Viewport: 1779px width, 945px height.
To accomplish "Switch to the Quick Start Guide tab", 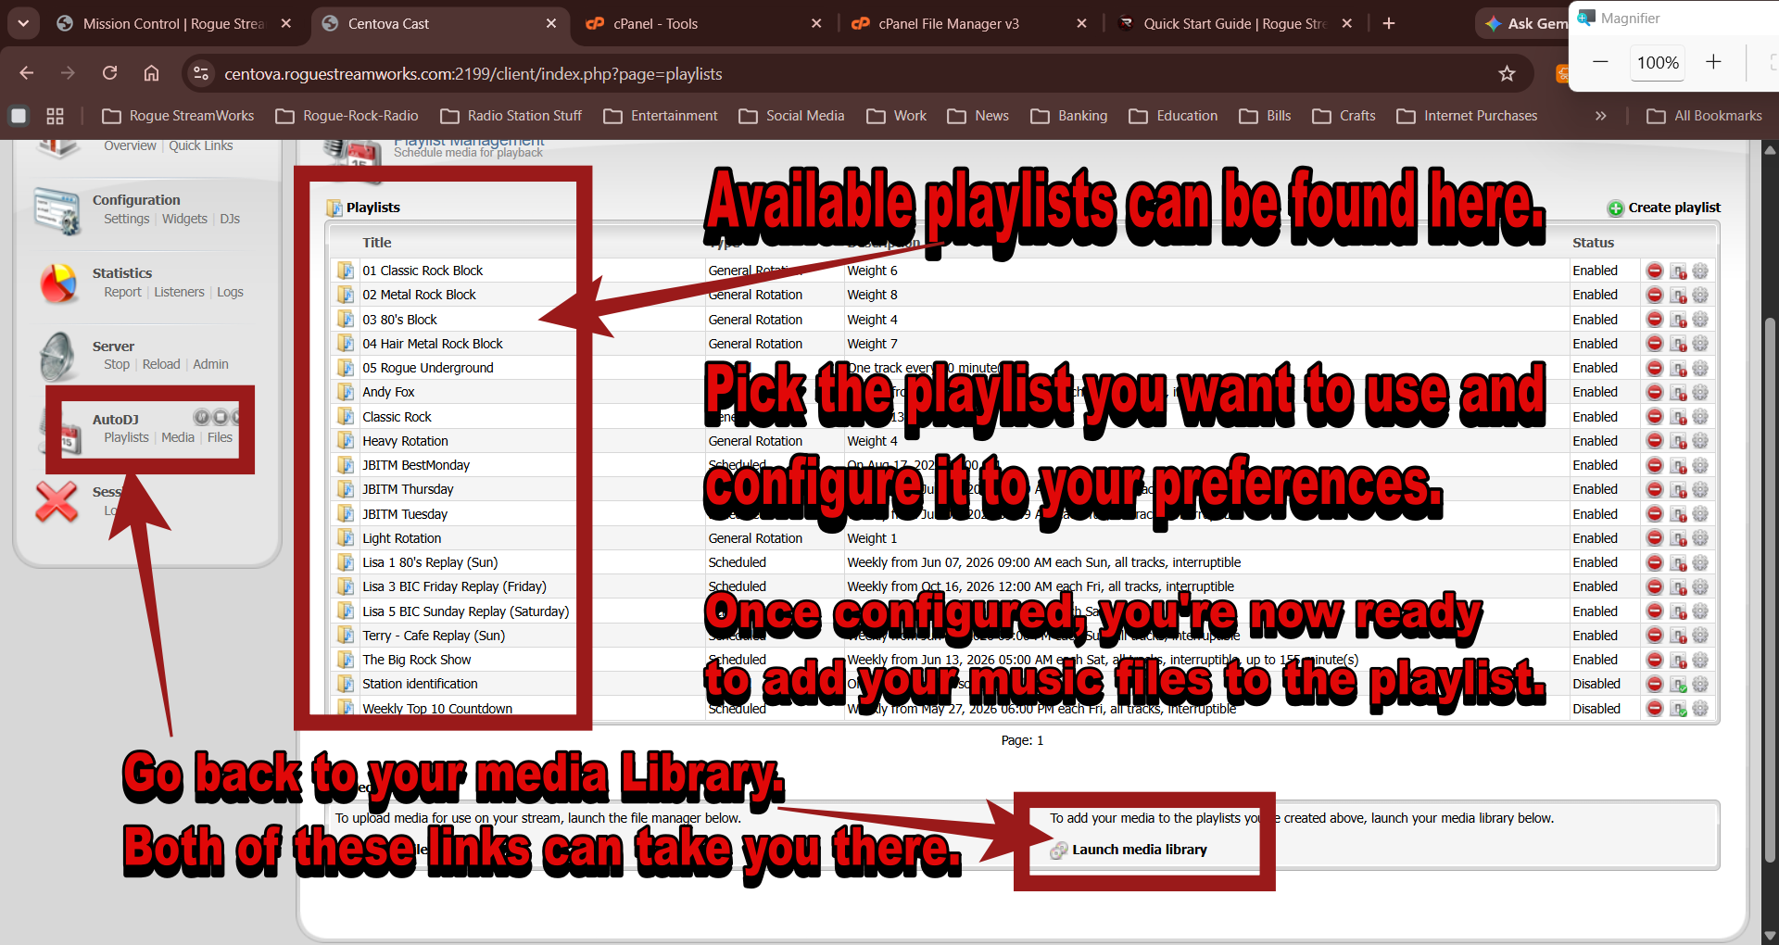I will [x=1234, y=24].
